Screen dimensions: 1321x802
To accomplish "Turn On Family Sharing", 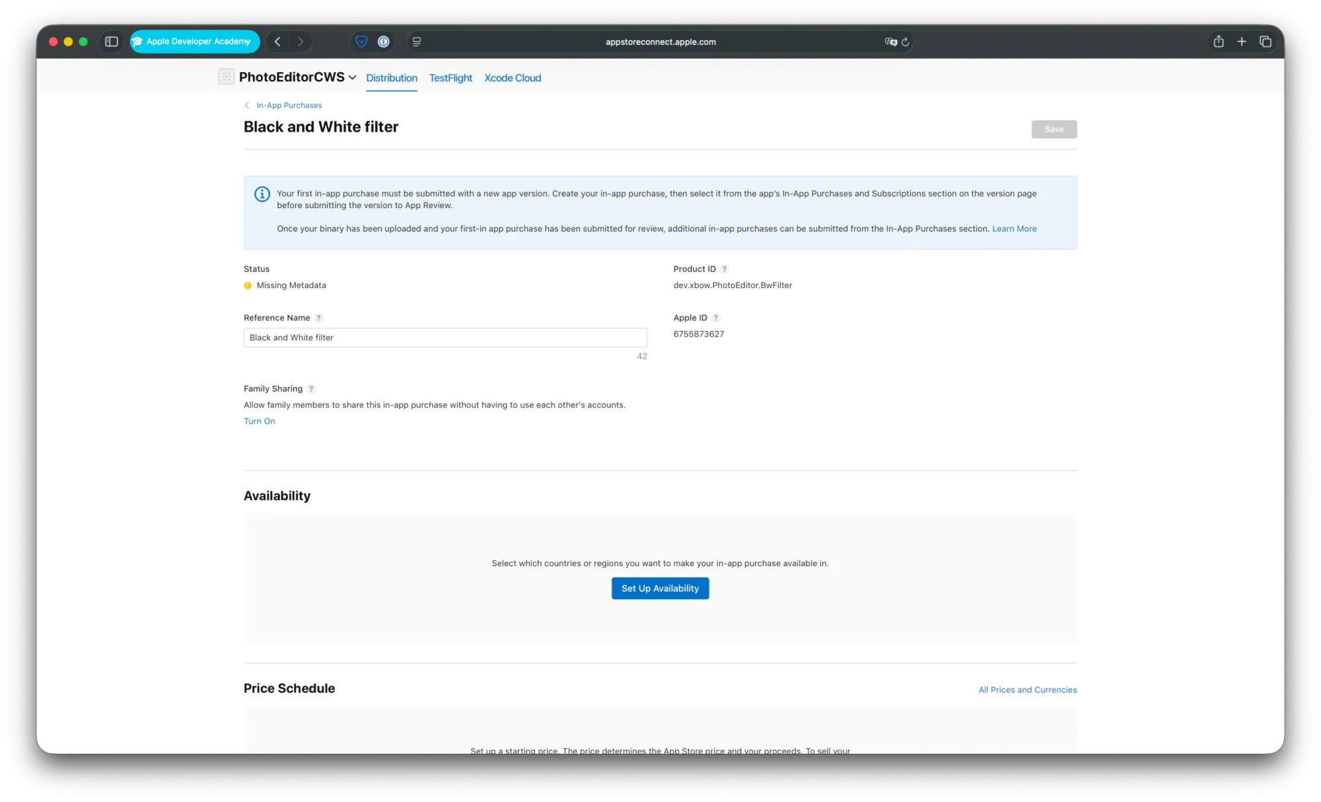I will [x=260, y=421].
